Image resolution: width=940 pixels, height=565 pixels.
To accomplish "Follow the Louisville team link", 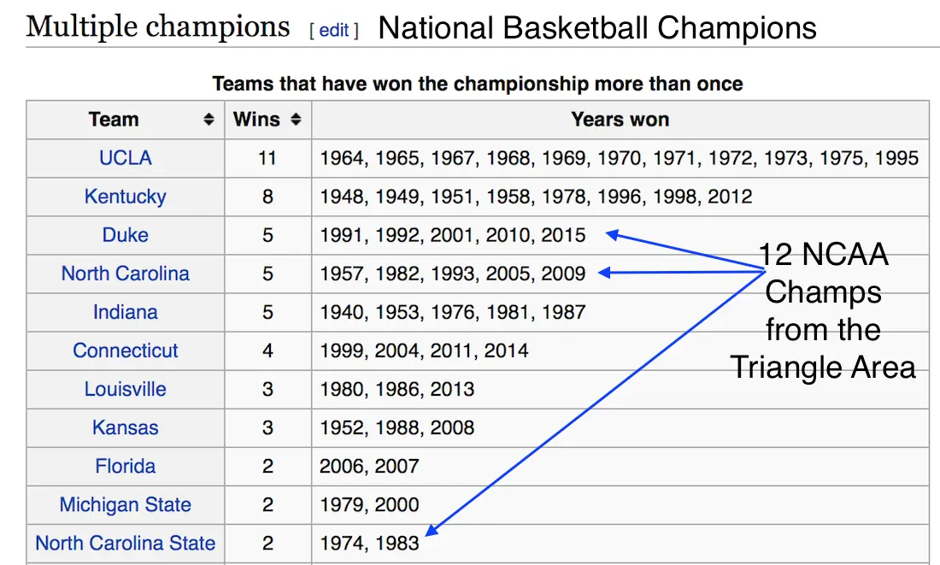I will tap(126, 389).
